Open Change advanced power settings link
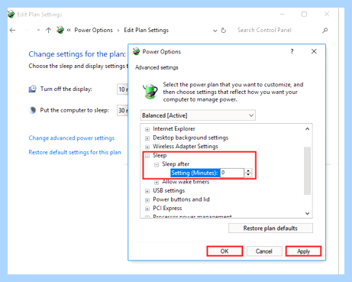352x282 pixels. click(72, 138)
